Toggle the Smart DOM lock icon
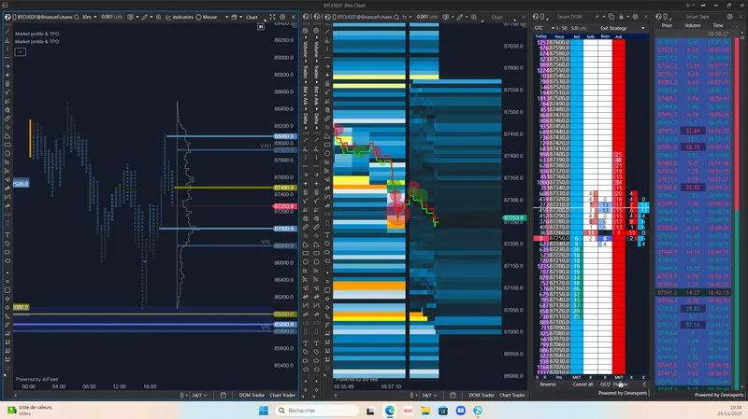 (x=621, y=17)
